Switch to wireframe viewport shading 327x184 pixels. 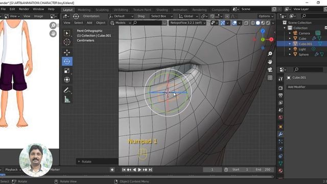pos(253,22)
